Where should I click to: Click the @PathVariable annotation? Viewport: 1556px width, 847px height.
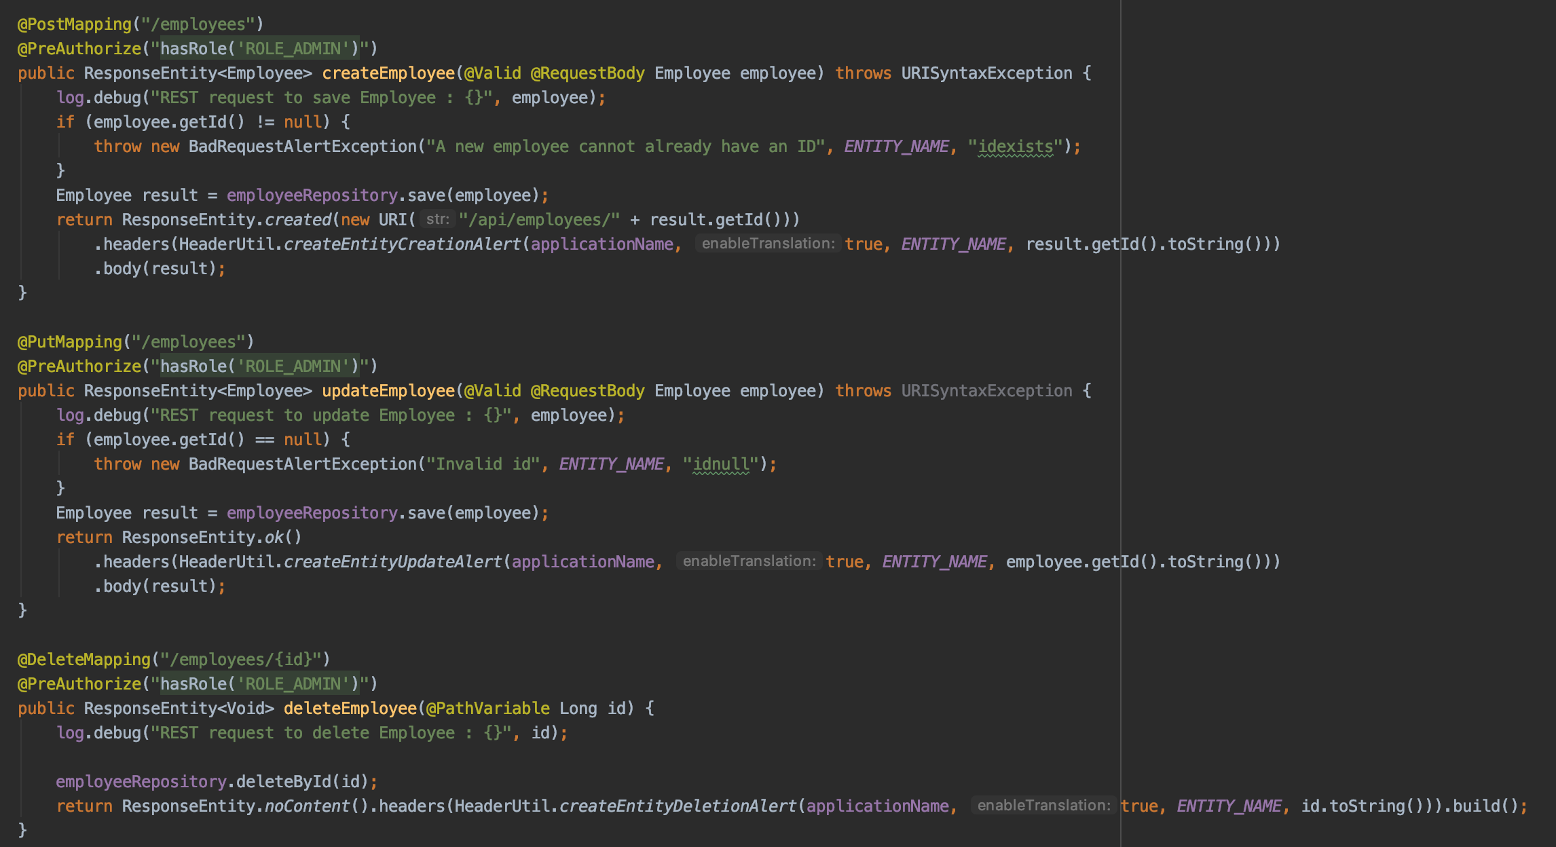click(487, 709)
